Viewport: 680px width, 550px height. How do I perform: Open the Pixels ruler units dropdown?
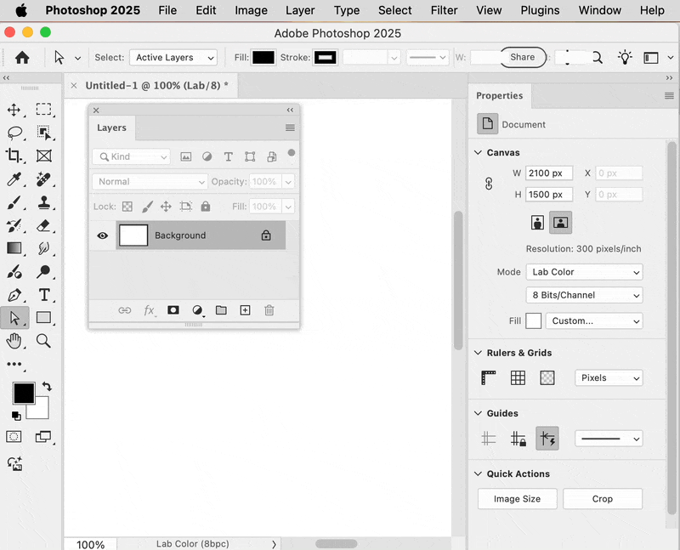point(609,377)
